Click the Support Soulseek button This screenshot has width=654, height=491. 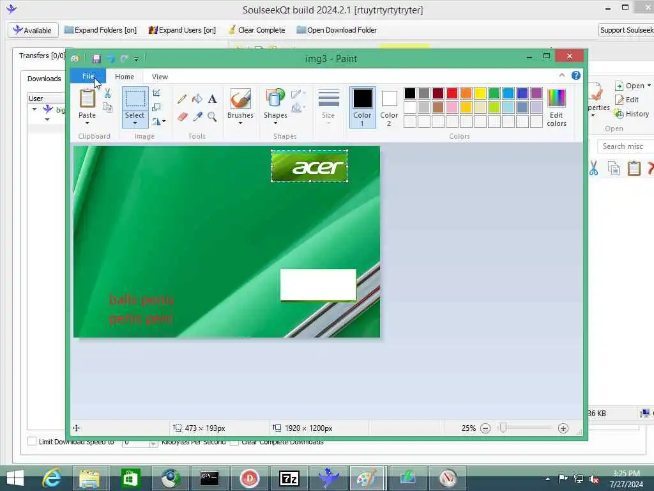627,30
